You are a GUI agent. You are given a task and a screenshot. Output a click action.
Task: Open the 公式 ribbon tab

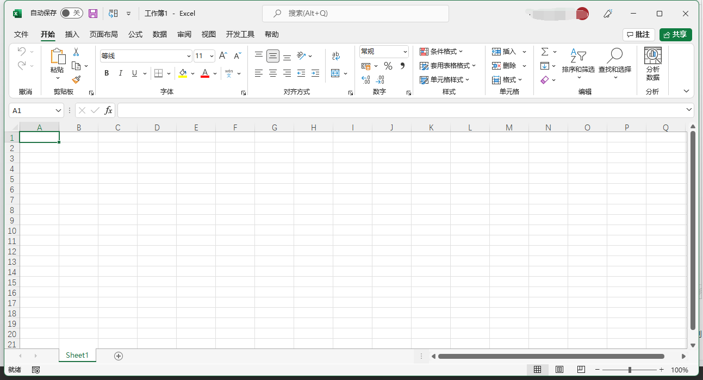click(x=135, y=34)
